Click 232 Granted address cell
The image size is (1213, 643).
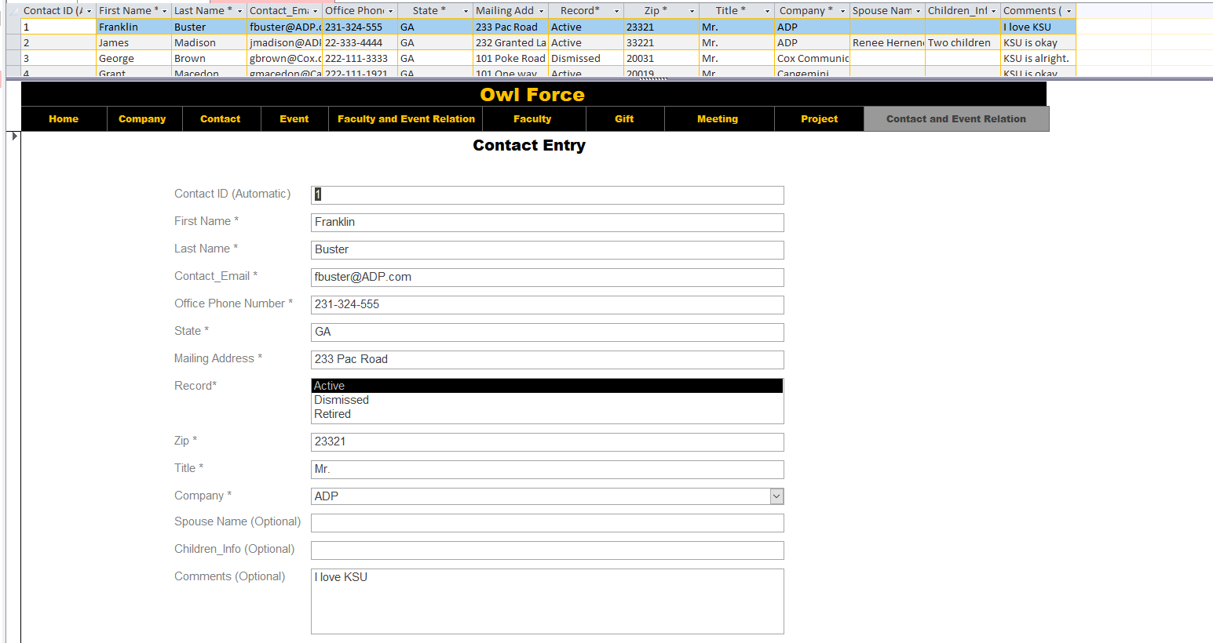point(510,42)
